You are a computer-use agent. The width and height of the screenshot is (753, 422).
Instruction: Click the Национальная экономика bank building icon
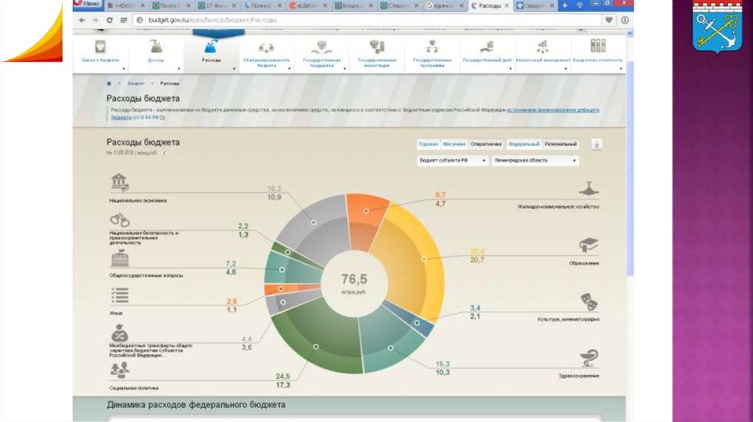[120, 182]
